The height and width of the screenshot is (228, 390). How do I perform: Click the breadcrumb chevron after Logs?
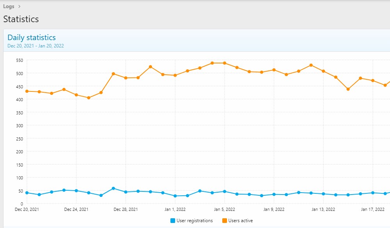19,7
